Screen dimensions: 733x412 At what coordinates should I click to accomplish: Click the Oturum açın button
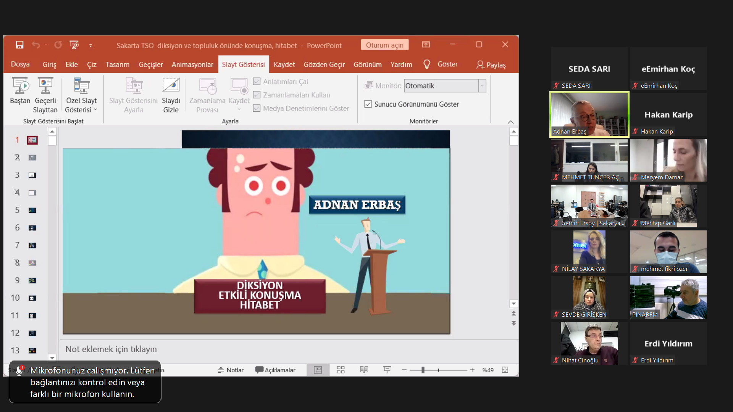click(385, 45)
